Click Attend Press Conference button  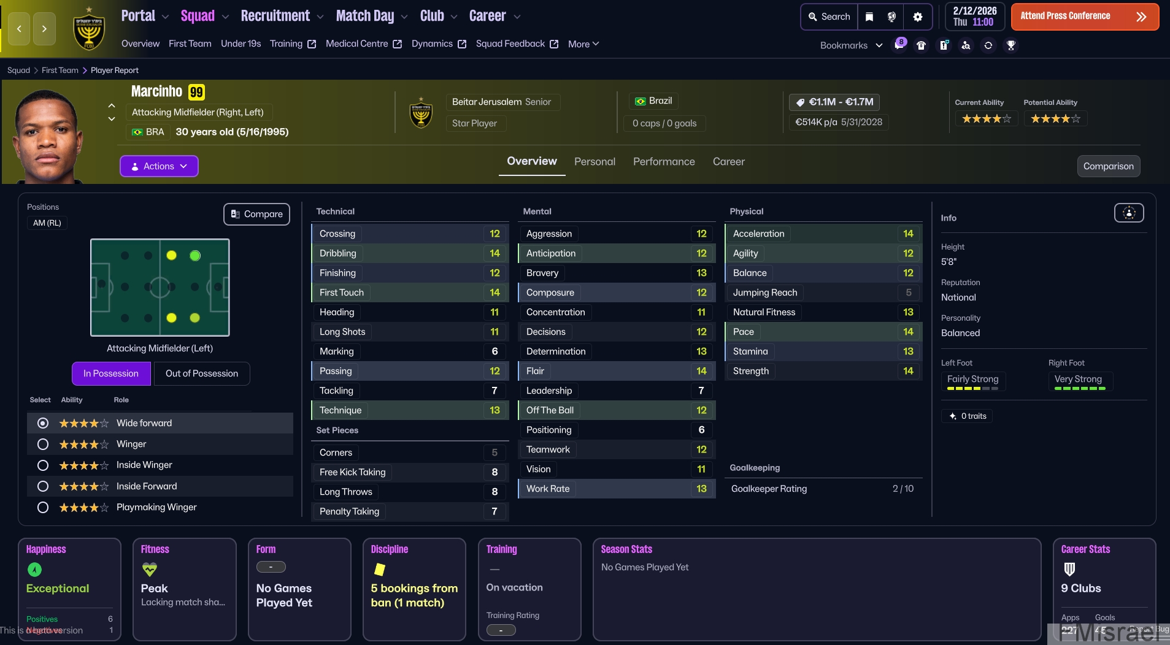1084,17
